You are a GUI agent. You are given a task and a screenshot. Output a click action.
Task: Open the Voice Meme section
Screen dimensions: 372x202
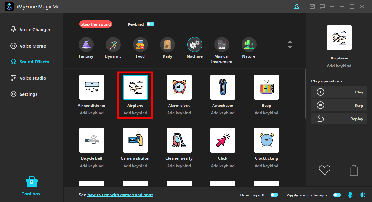[28, 46]
